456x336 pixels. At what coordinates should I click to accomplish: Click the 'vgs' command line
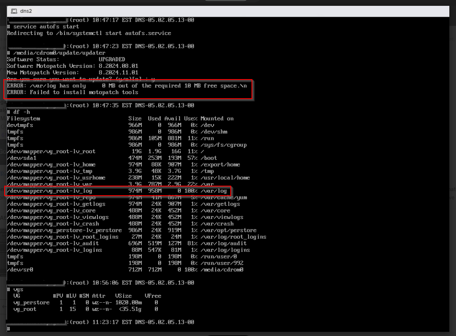pos(15,289)
